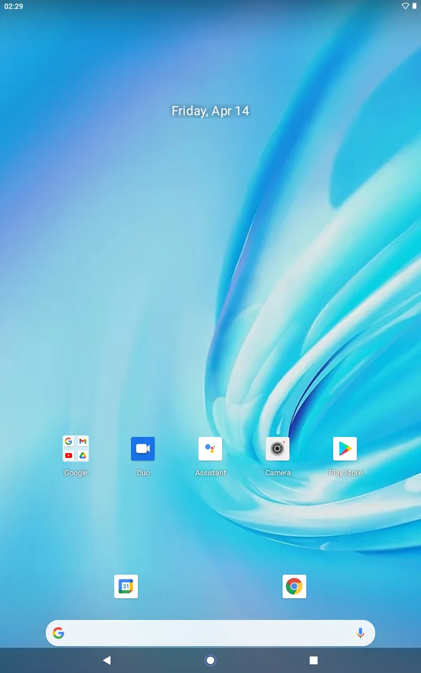
Task: Tap the Back navigation button
Action: click(107, 660)
